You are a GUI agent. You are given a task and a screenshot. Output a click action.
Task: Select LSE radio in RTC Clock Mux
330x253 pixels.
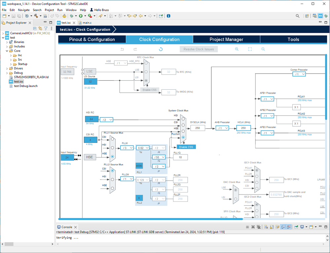pyautogui.click(x=146, y=72)
